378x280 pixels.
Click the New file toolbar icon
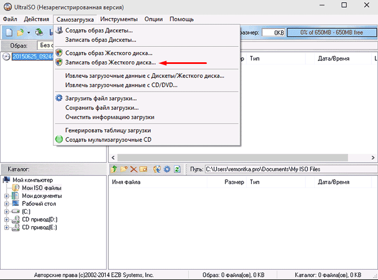tap(9, 33)
